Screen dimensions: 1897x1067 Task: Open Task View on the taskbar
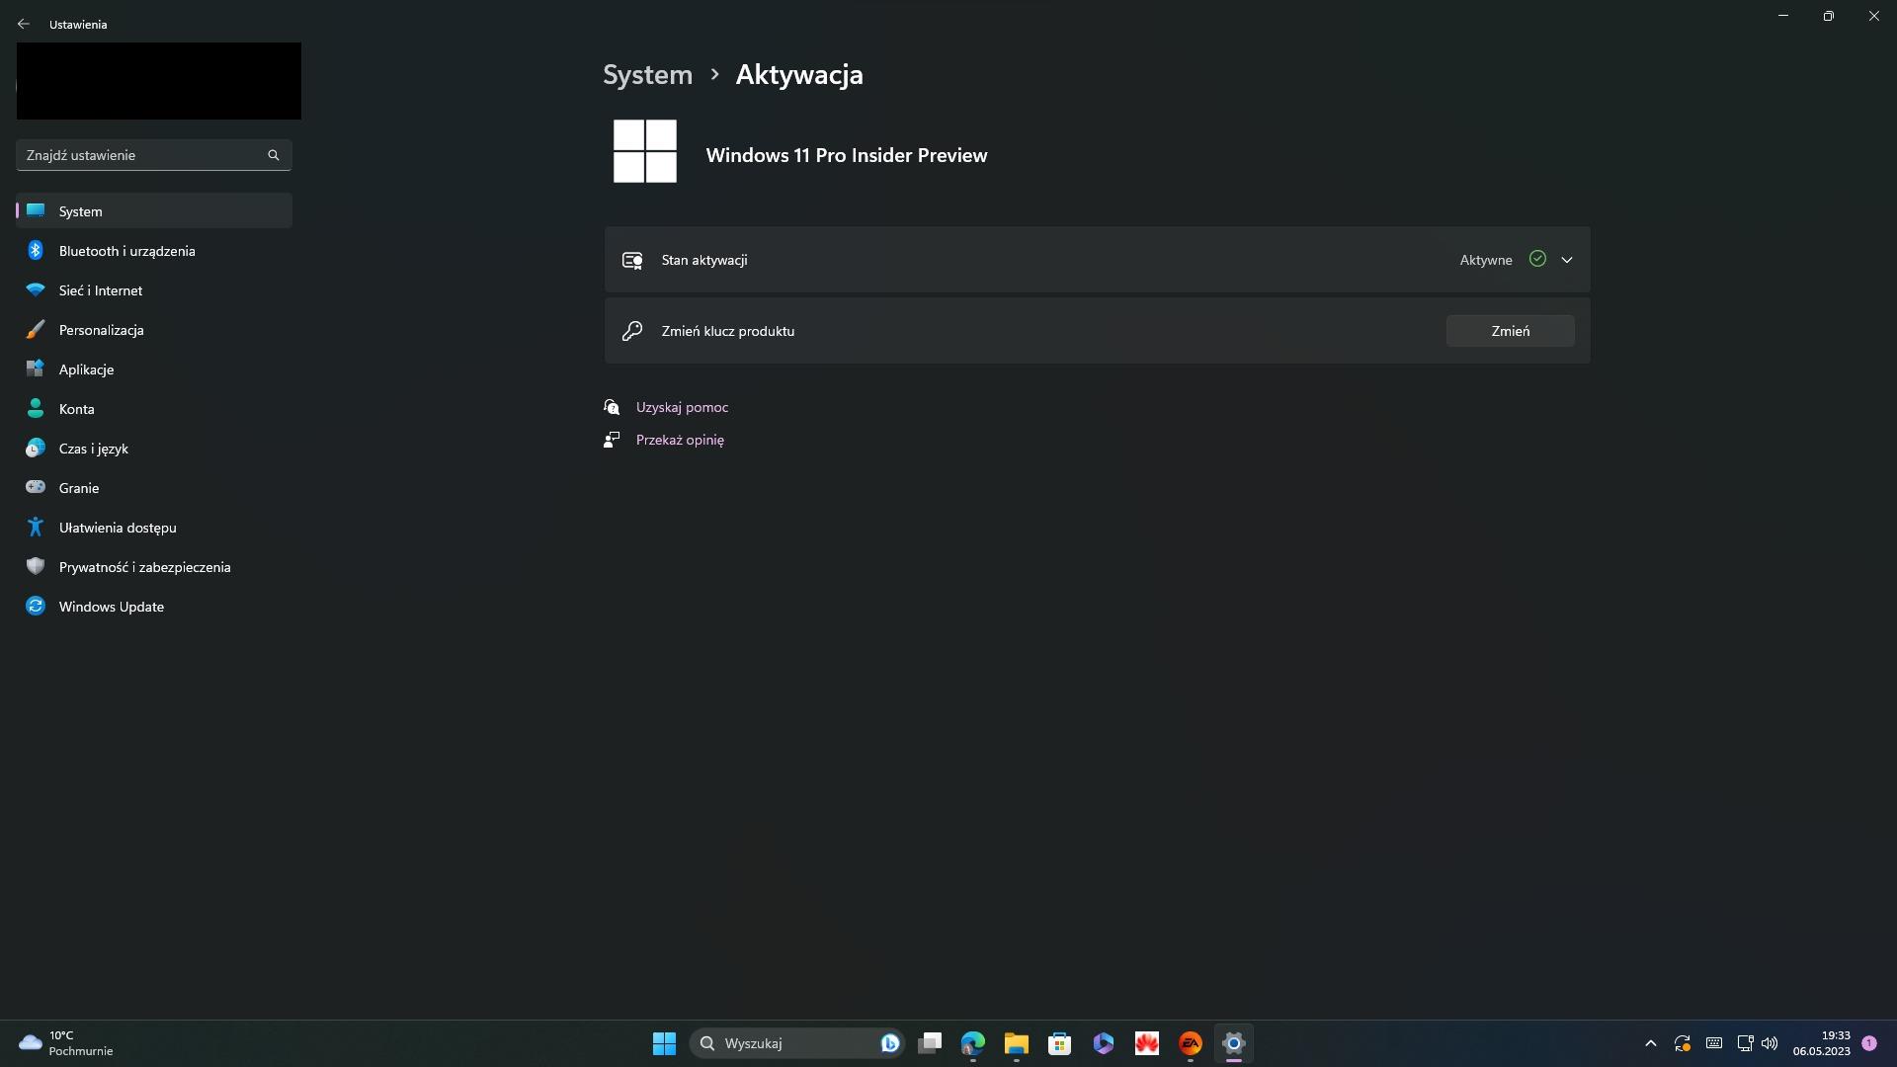tap(930, 1043)
